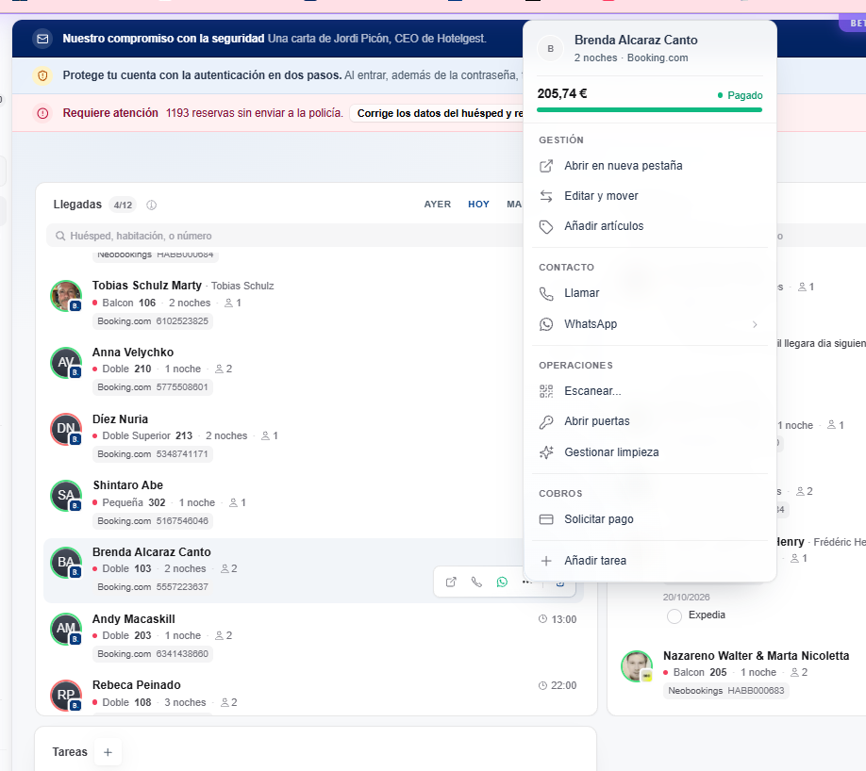Select Abrir en nueva pestaña
This screenshot has height=771, width=866.
coord(649,166)
